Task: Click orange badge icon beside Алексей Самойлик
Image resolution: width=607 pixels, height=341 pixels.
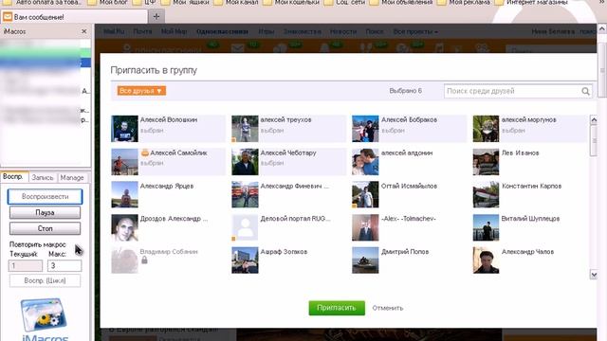Action: [x=145, y=153]
